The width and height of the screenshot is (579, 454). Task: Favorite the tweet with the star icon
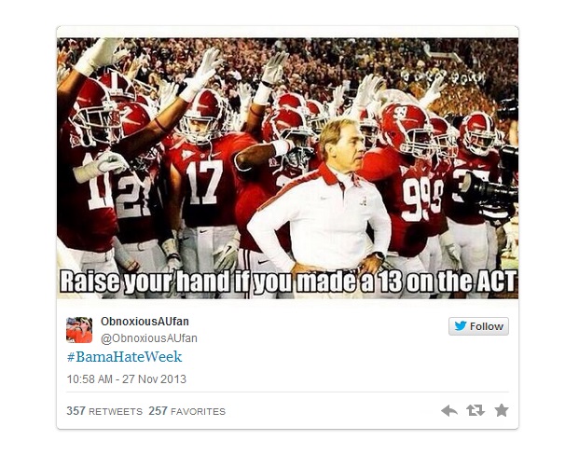point(502,410)
